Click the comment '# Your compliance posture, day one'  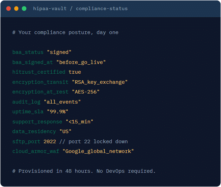coord(65,32)
